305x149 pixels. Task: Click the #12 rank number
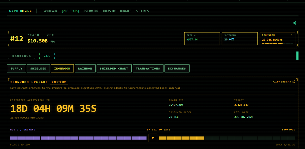17,39
